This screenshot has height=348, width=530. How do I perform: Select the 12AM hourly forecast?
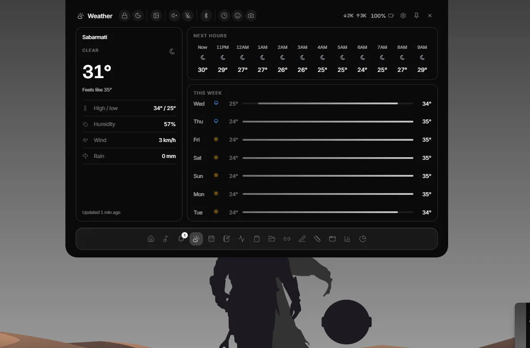point(243,58)
